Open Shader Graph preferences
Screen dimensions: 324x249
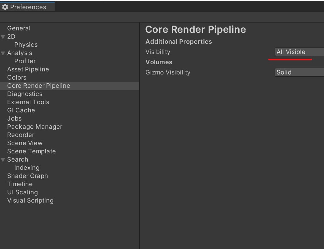point(27,176)
